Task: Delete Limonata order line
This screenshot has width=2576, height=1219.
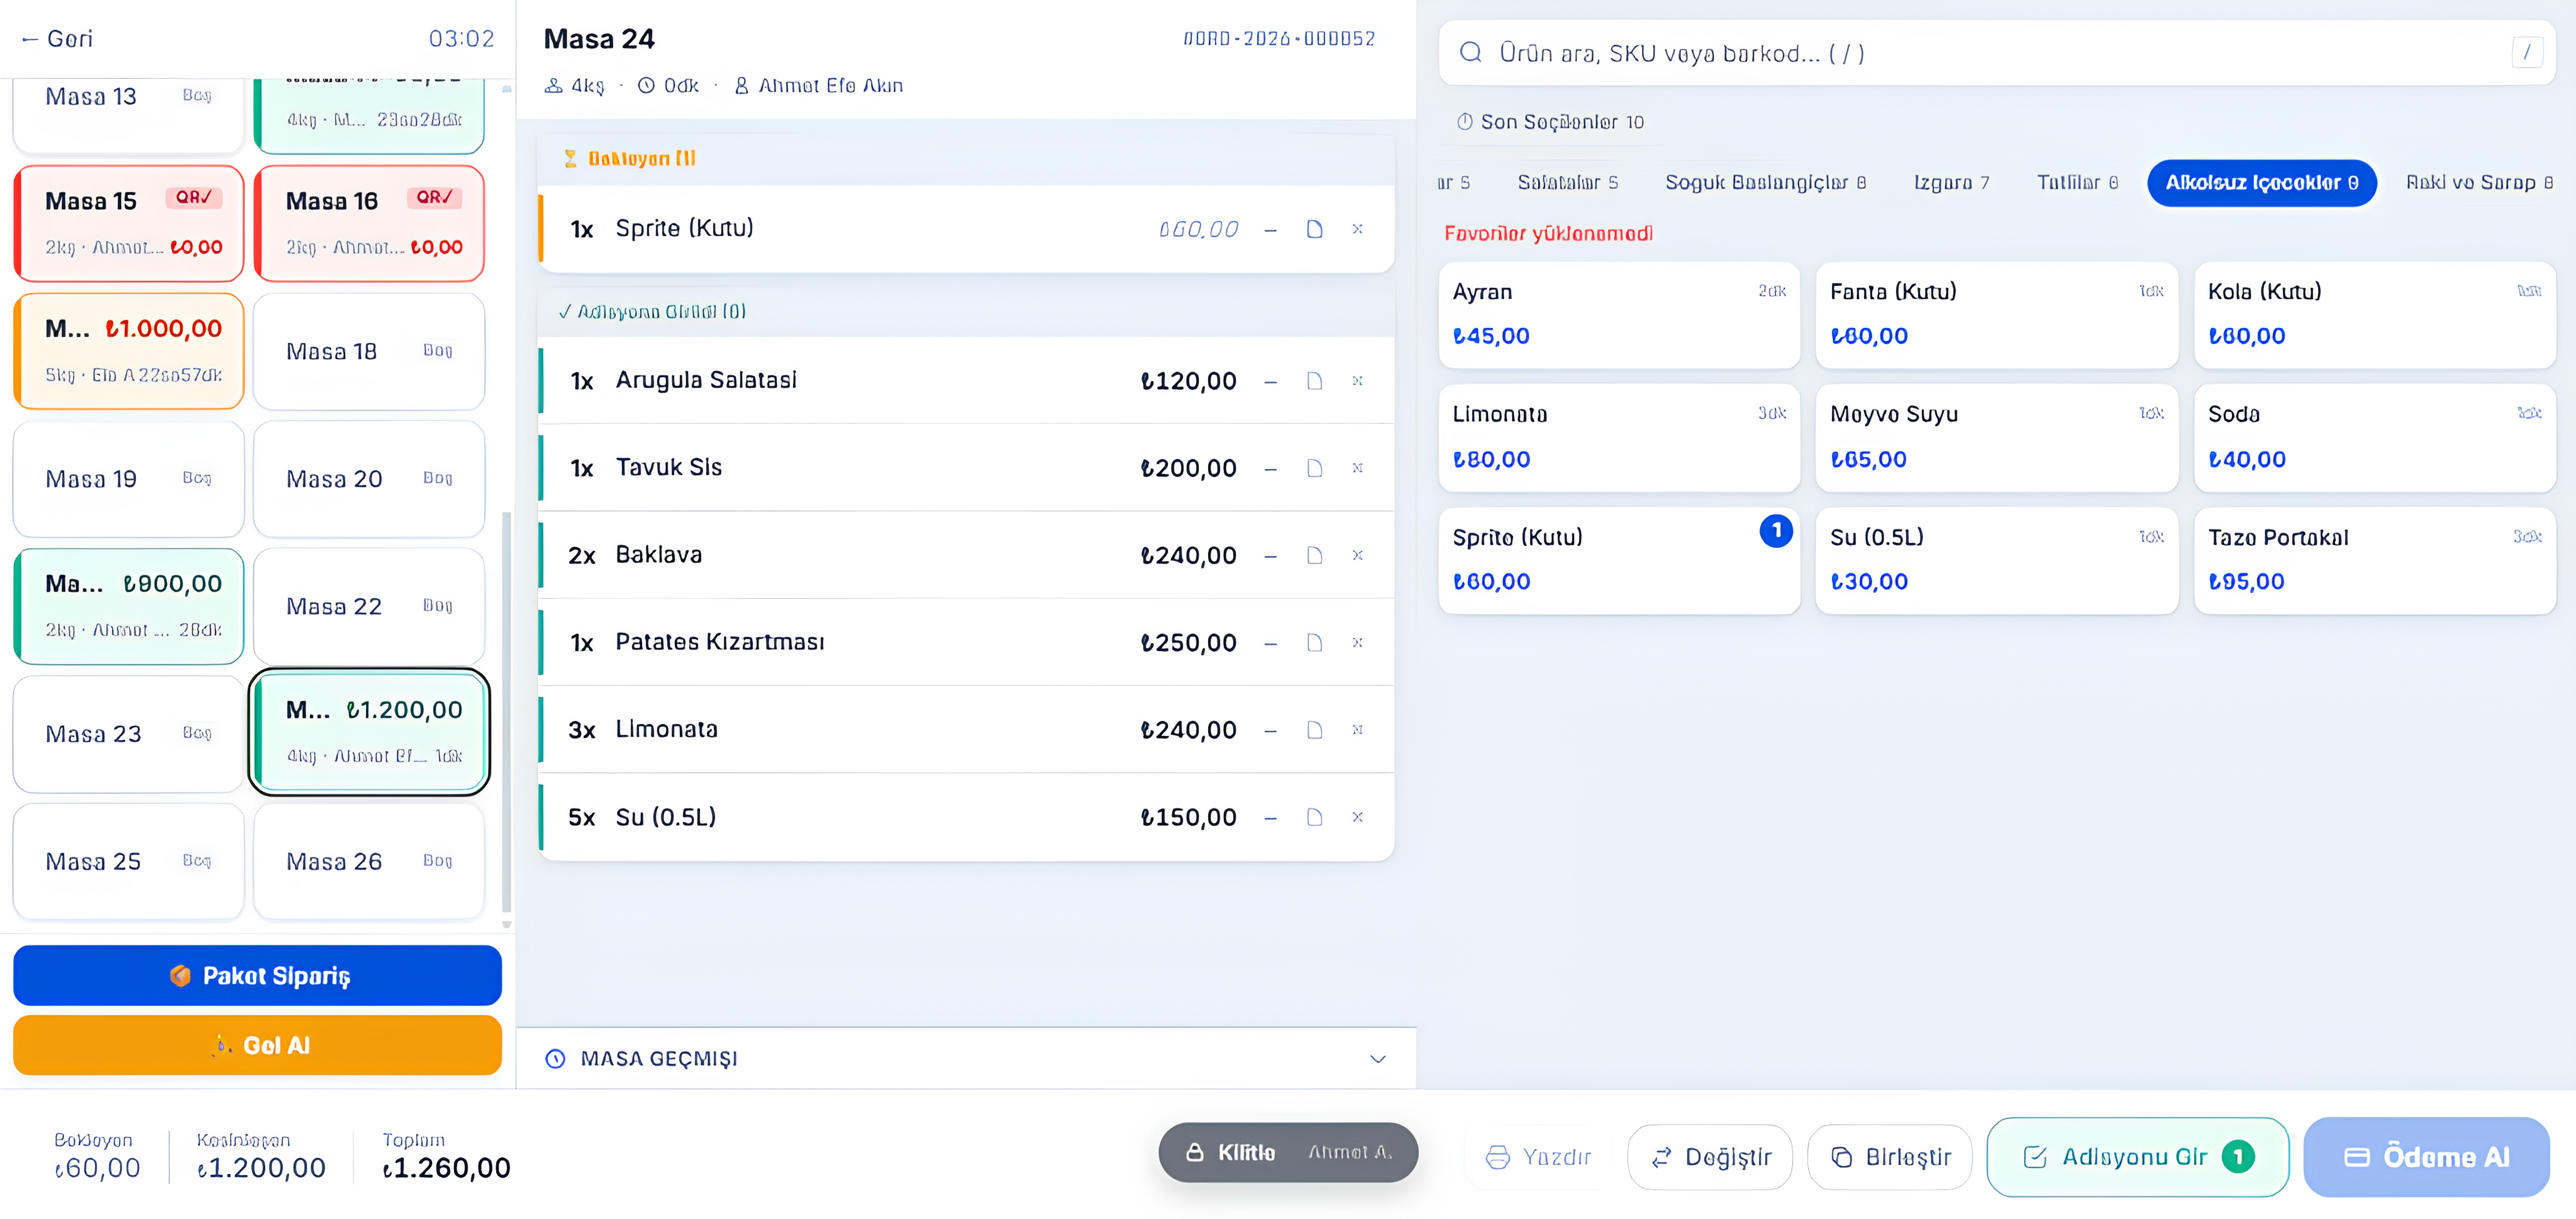Action: point(1357,730)
